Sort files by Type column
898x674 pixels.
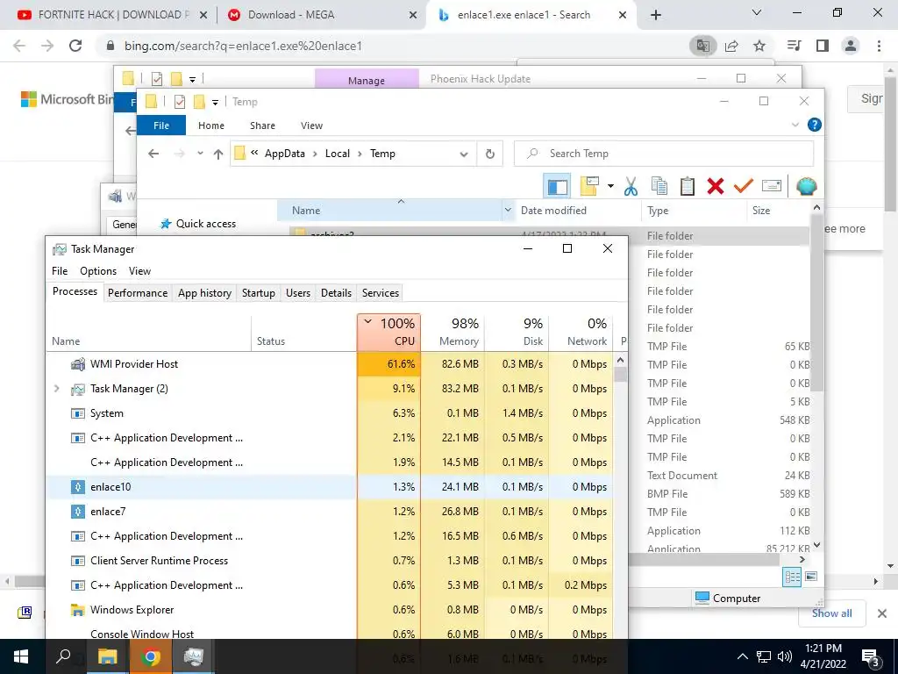(x=658, y=211)
